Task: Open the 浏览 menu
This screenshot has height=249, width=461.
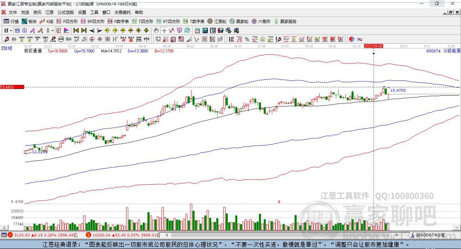Action: (x=25, y=12)
